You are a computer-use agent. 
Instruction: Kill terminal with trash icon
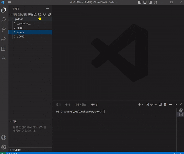(165, 104)
